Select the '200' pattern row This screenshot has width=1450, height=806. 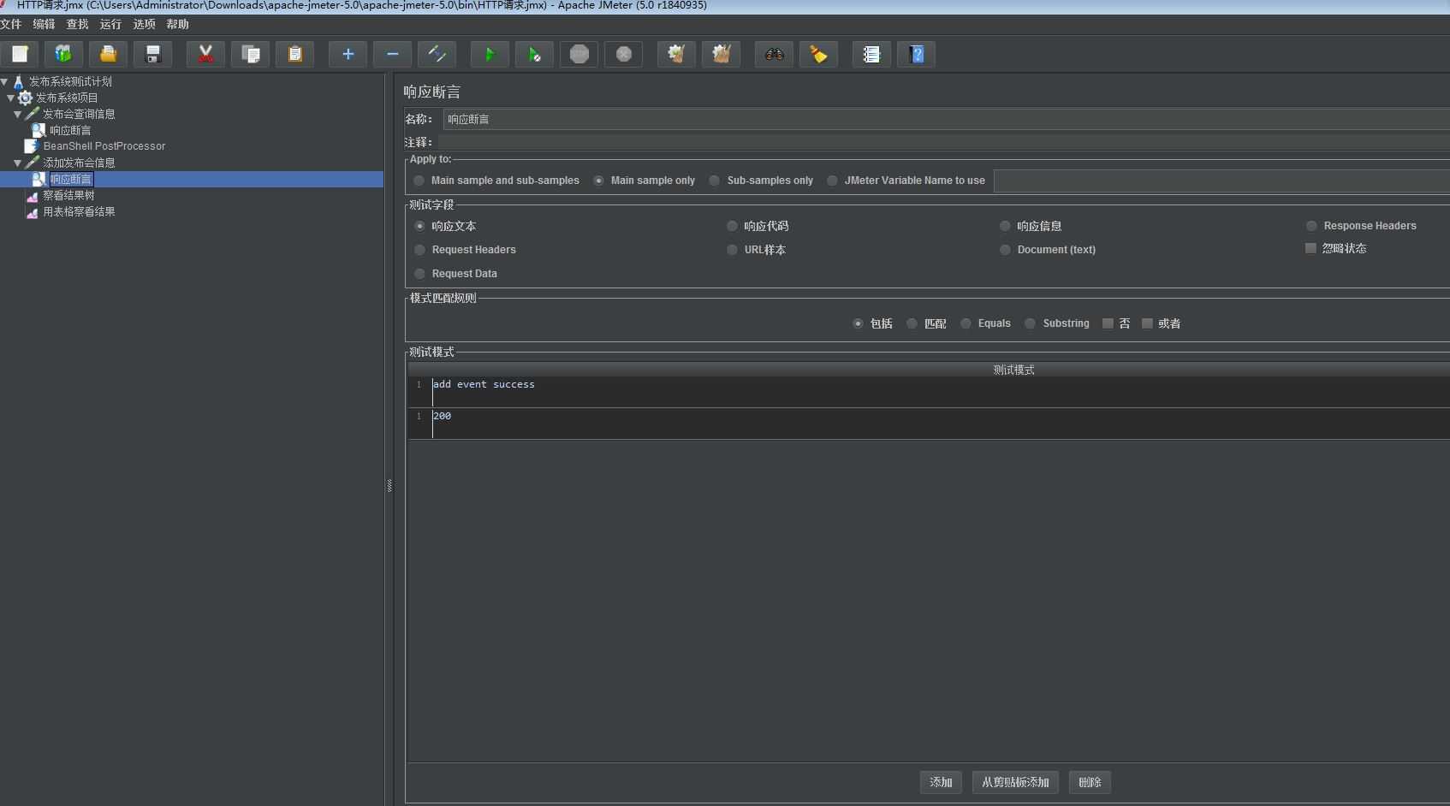pyautogui.click(x=929, y=424)
